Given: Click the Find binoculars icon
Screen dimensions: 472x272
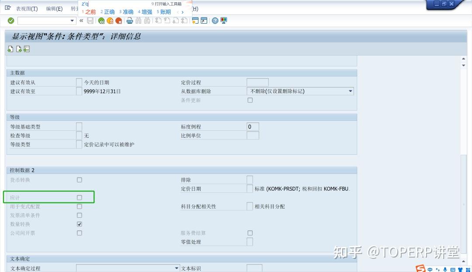Looking at the screenshot, I should pyautogui.click(x=139, y=21).
